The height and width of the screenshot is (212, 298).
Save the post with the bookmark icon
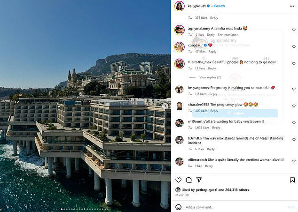[291, 180]
